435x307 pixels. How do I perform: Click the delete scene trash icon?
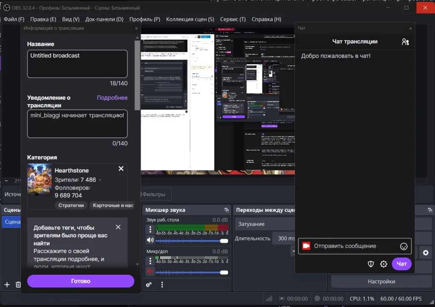click(18, 285)
